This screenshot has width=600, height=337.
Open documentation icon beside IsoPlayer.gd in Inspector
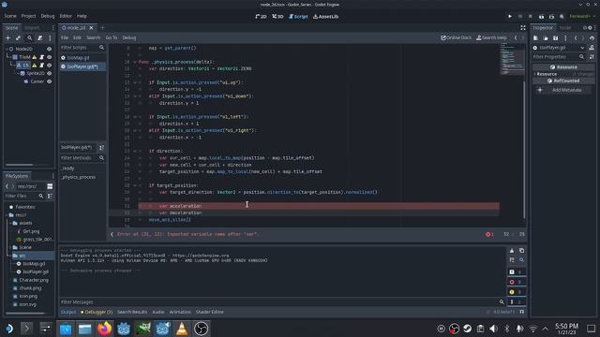pyautogui.click(x=592, y=48)
